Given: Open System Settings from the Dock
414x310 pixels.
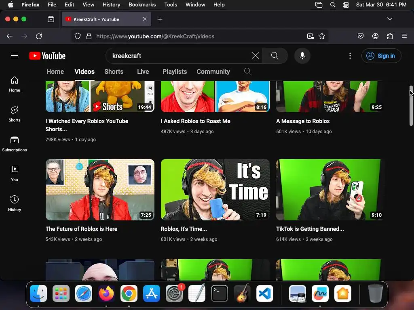Looking at the screenshot, I should pos(174,293).
